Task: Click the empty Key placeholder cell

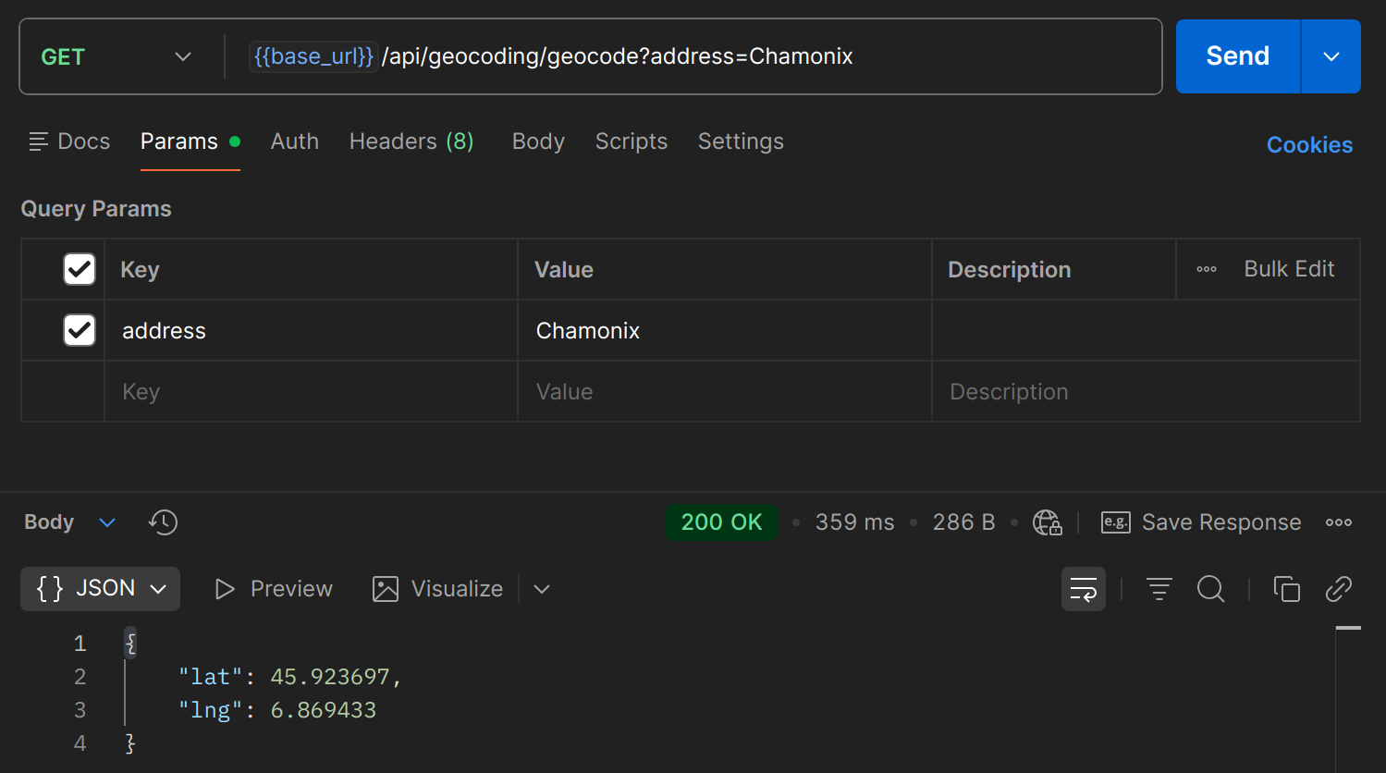Action: (x=311, y=391)
